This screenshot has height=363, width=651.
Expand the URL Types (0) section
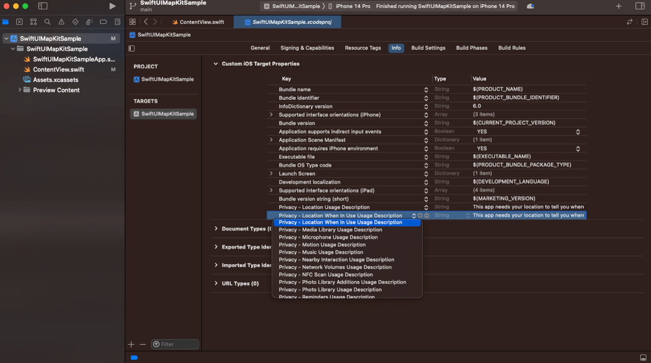tap(216, 284)
